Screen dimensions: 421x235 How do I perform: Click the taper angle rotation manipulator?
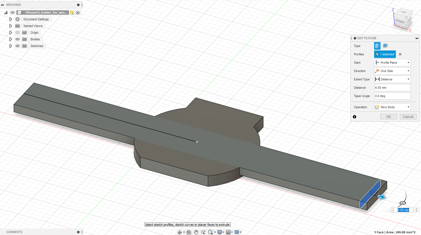click(x=402, y=203)
